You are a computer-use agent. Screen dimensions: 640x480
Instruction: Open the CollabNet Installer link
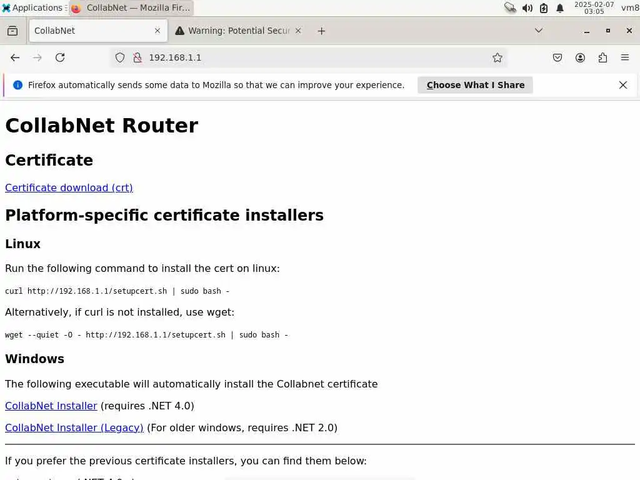click(51, 406)
